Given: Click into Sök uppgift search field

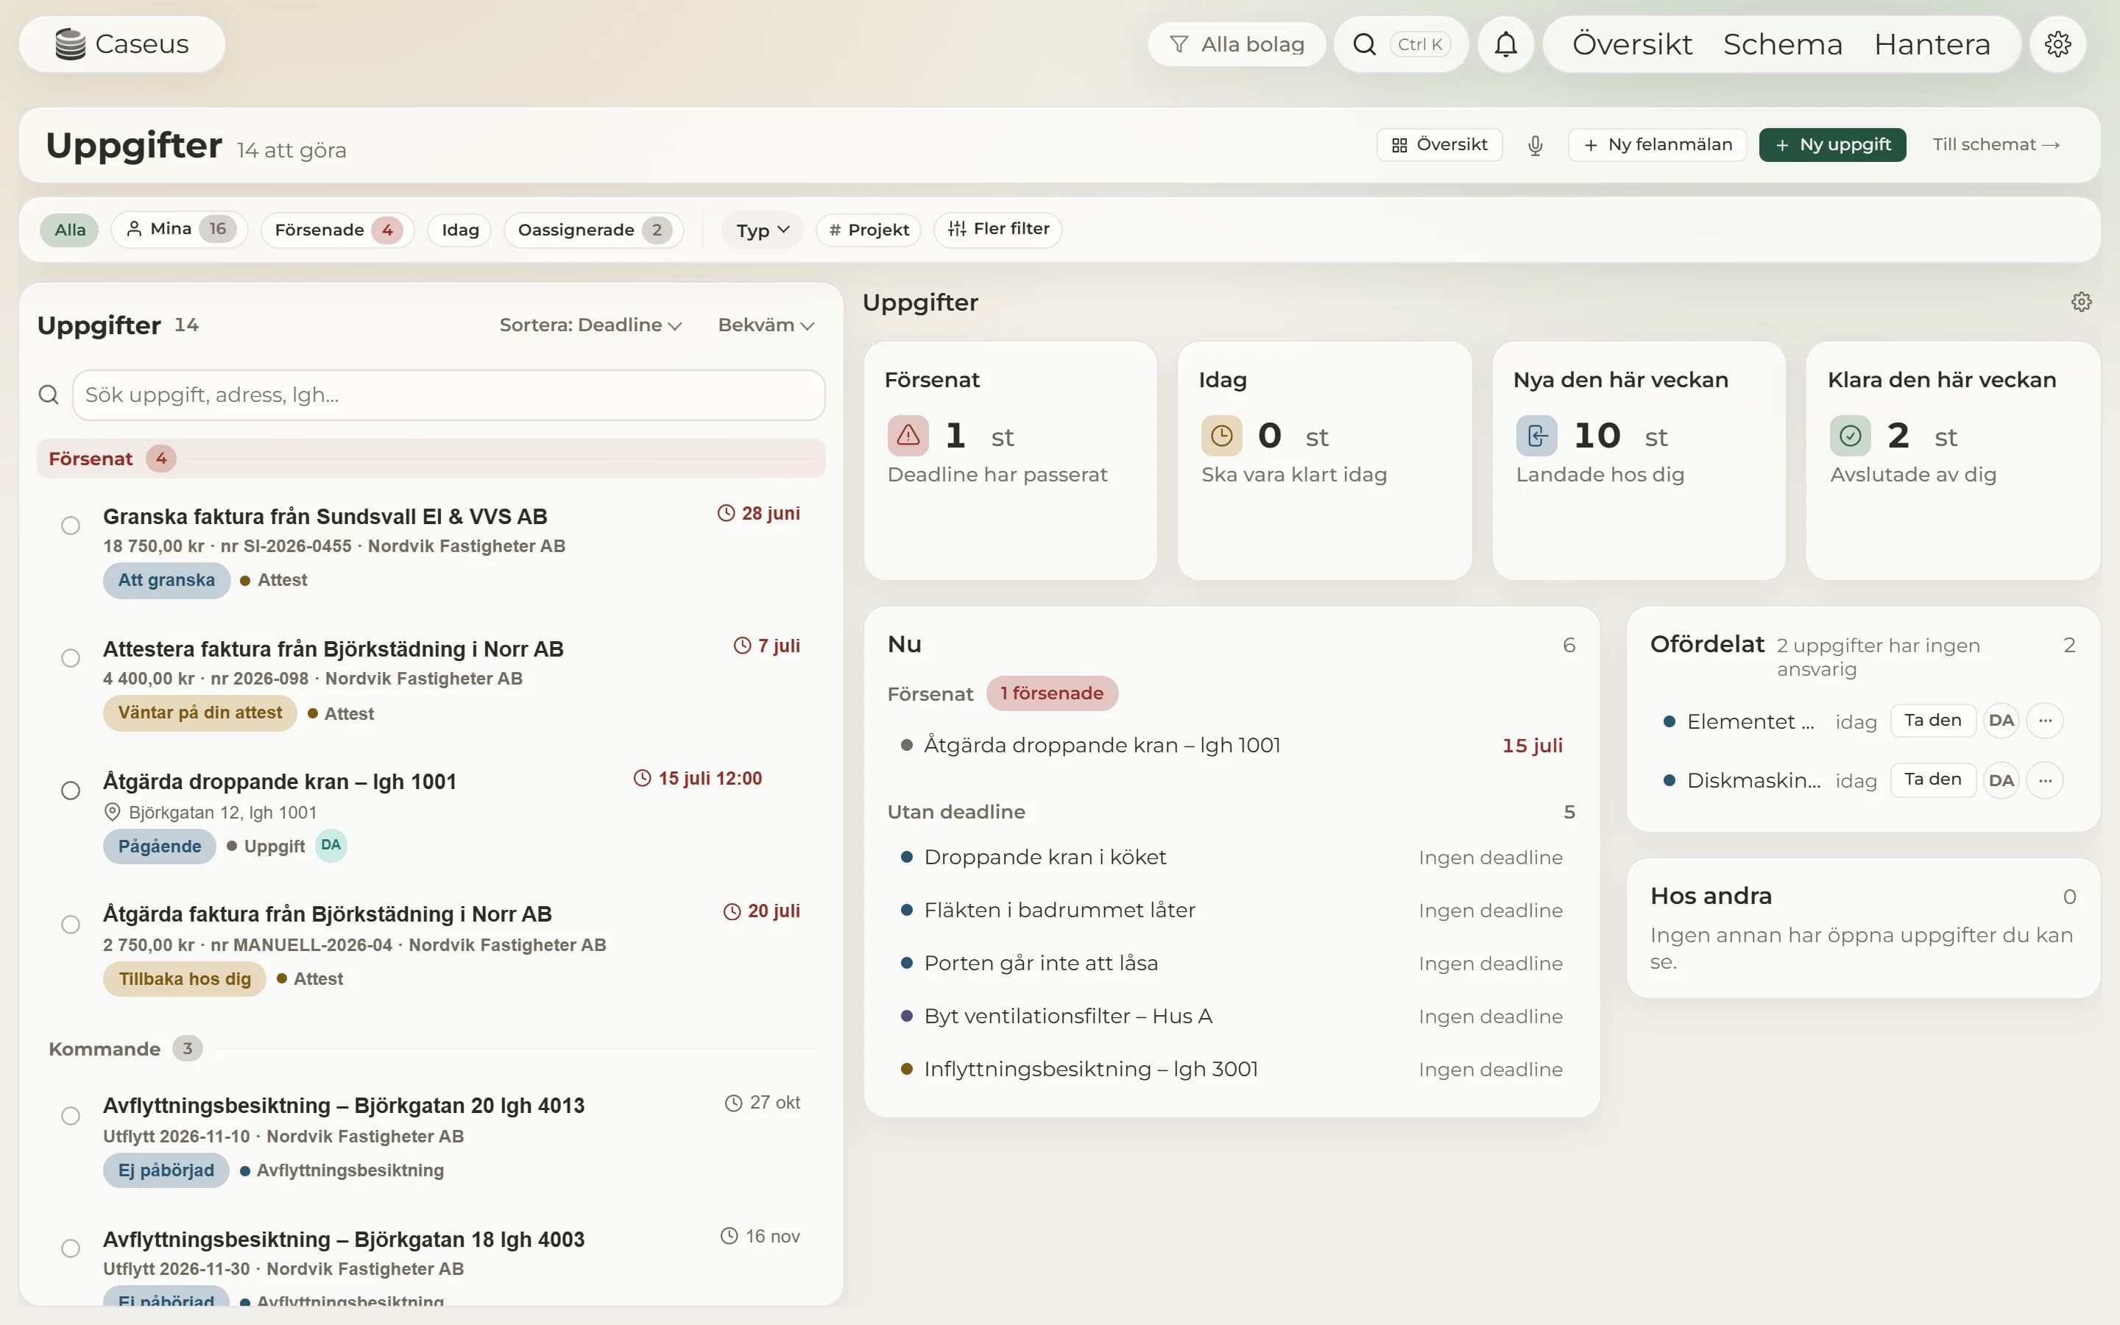Looking at the screenshot, I should point(448,395).
